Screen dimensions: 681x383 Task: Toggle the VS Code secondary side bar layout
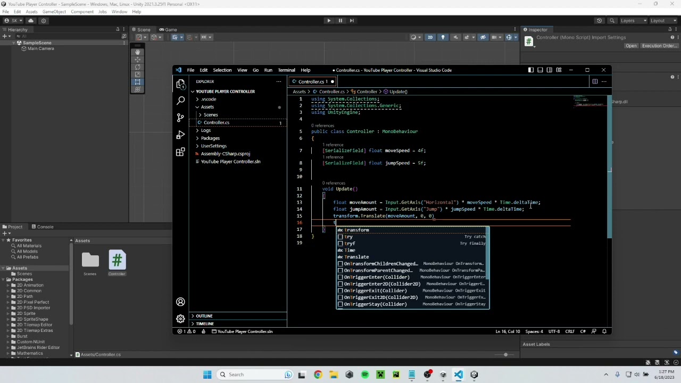click(x=550, y=70)
